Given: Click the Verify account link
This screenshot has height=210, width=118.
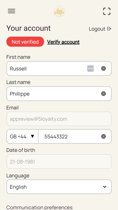Looking at the screenshot, I should pyautogui.click(x=63, y=42).
